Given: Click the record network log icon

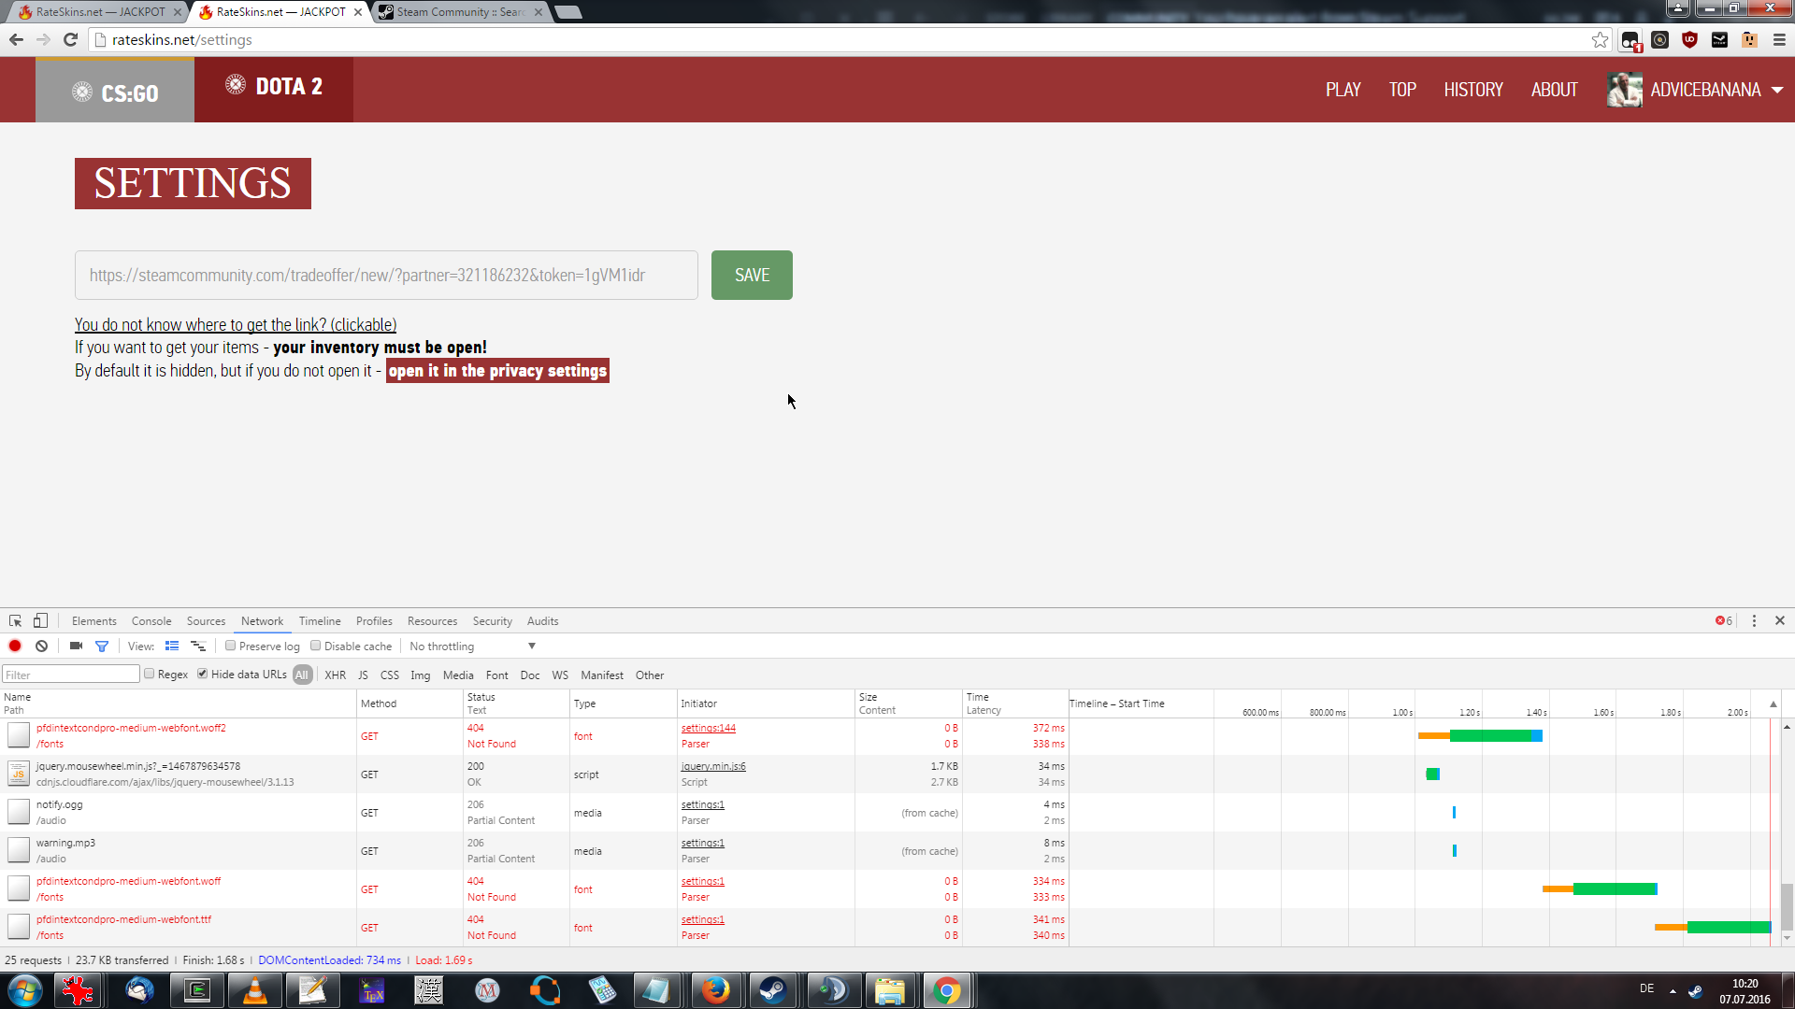Looking at the screenshot, I should pyautogui.click(x=15, y=646).
